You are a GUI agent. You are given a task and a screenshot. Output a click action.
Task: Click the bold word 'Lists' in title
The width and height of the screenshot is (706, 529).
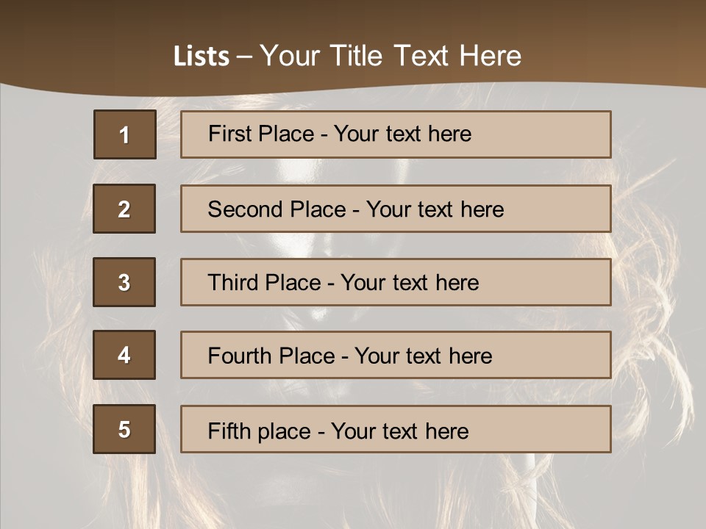pyautogui.click(x=201, y=57)
